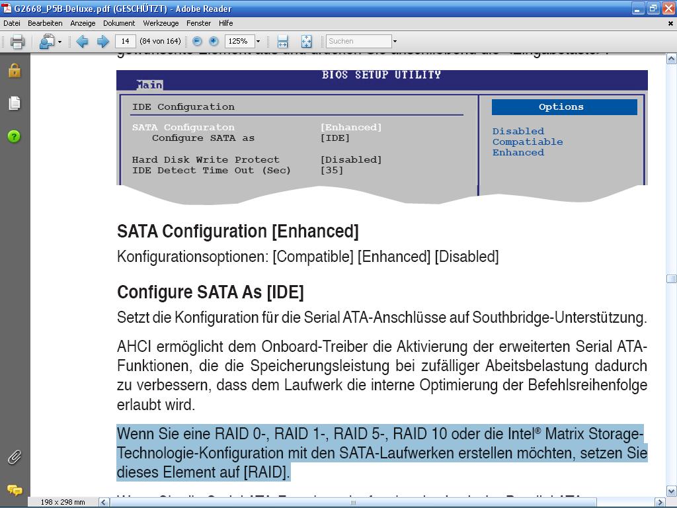This screenshot has width=677, height=508.
Task: Open the comments speech bubble panel
Action: coord(15,490)
